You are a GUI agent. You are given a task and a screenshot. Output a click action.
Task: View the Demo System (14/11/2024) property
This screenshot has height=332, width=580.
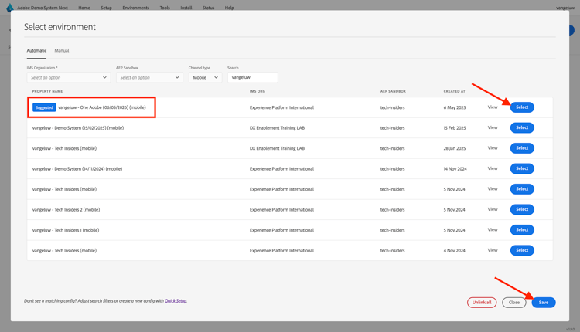click(493, 168)
